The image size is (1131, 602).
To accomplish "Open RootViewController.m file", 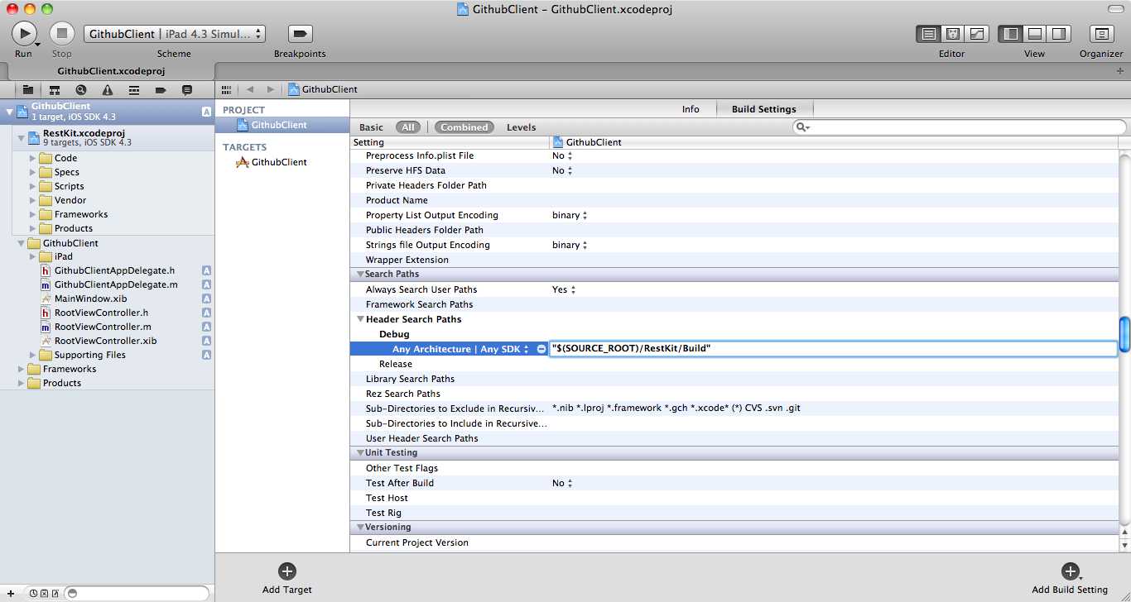I will [103, 327].
